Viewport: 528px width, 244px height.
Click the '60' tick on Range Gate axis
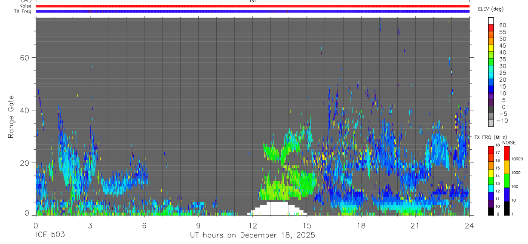pyautogui.click(x=25, y=57)
